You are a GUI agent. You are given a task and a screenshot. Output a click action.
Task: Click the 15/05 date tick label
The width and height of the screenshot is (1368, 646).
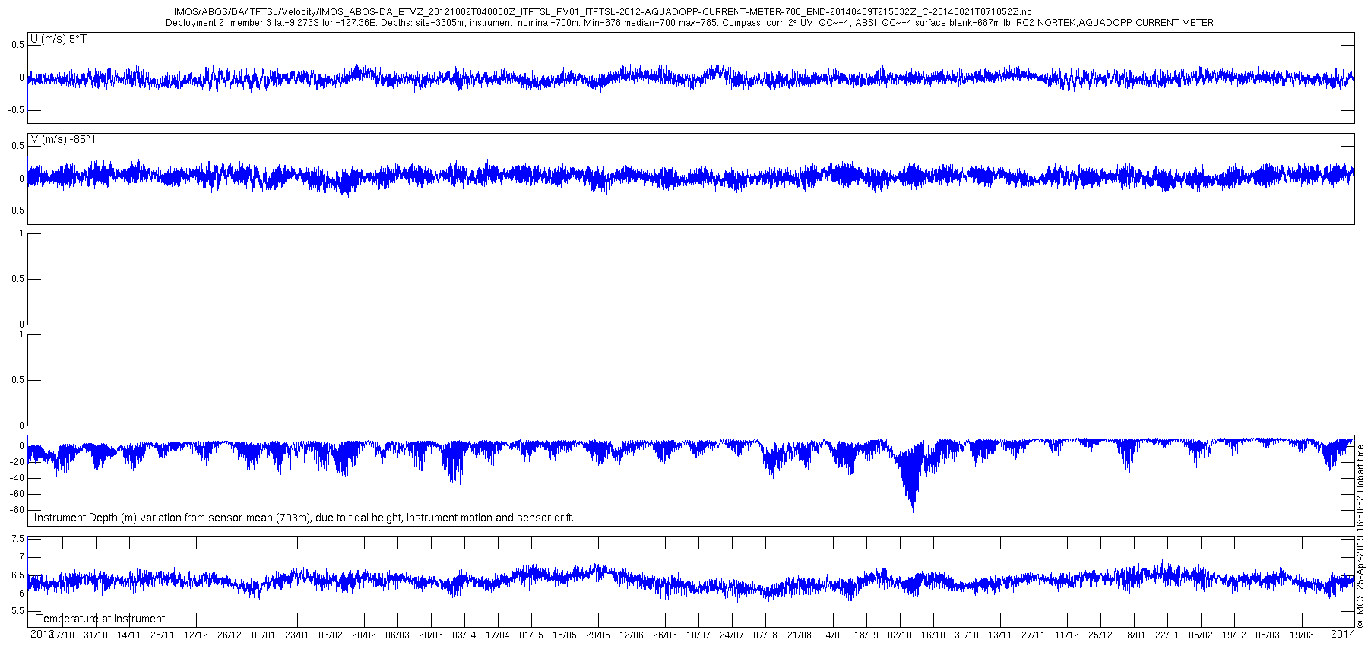coord(564,635)
